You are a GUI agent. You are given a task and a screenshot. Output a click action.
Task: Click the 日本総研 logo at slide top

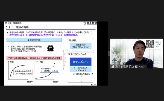[x=90, y=23]
